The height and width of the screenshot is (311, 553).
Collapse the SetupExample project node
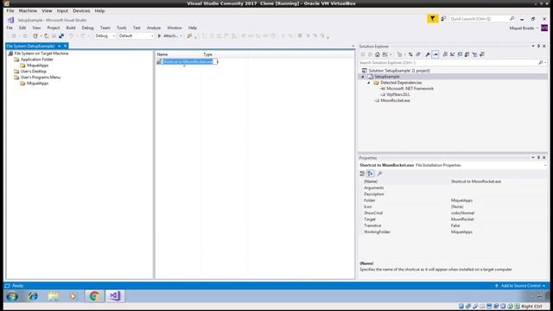tap(363, 77)
